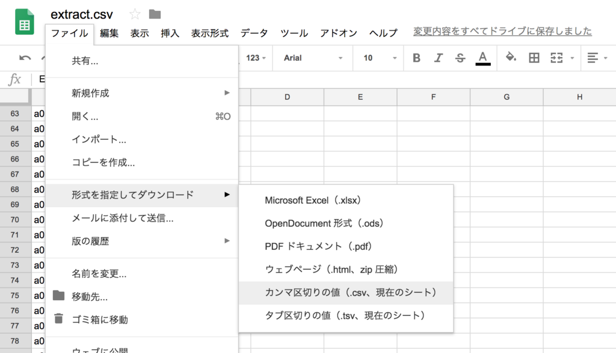Open the 表示形式 menu
This screenshot has width=616, height=353.
pos(210,34)
